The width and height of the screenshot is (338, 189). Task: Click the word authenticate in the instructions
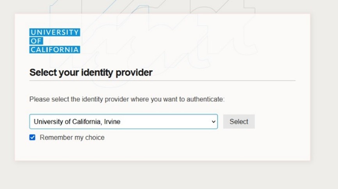pyautogui.click(x=205, y=99)
